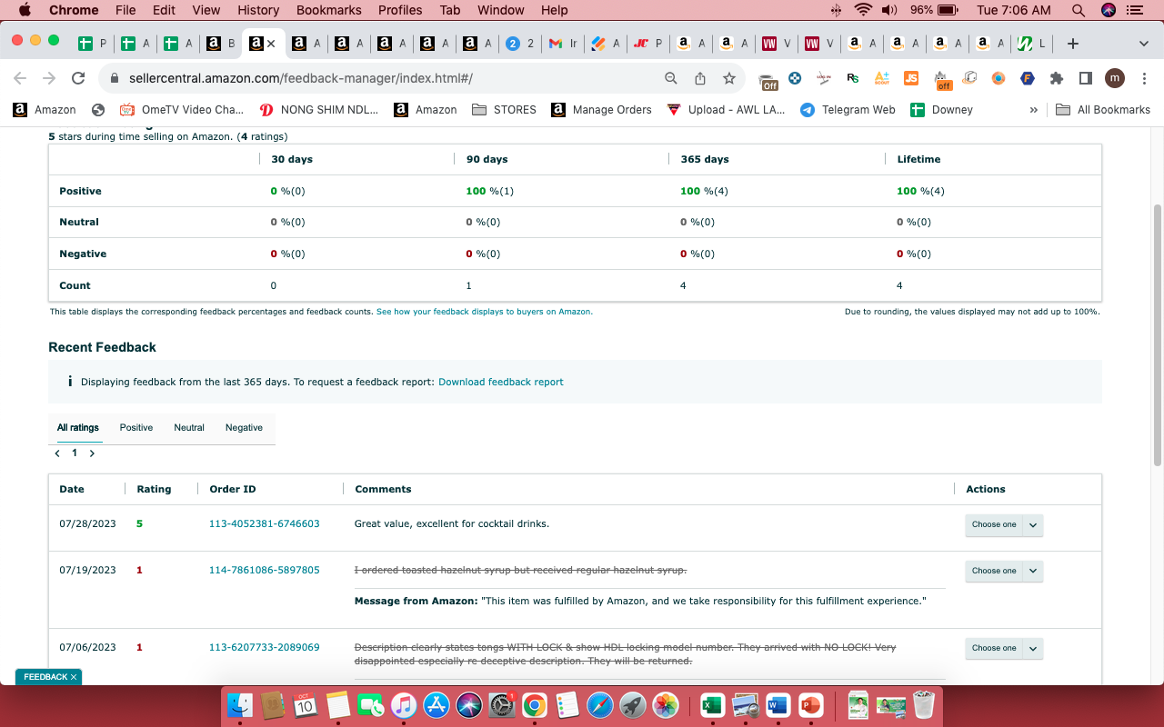Open FaceTime from the dock
Viewport: 1164px width, 727px height.
371,704
